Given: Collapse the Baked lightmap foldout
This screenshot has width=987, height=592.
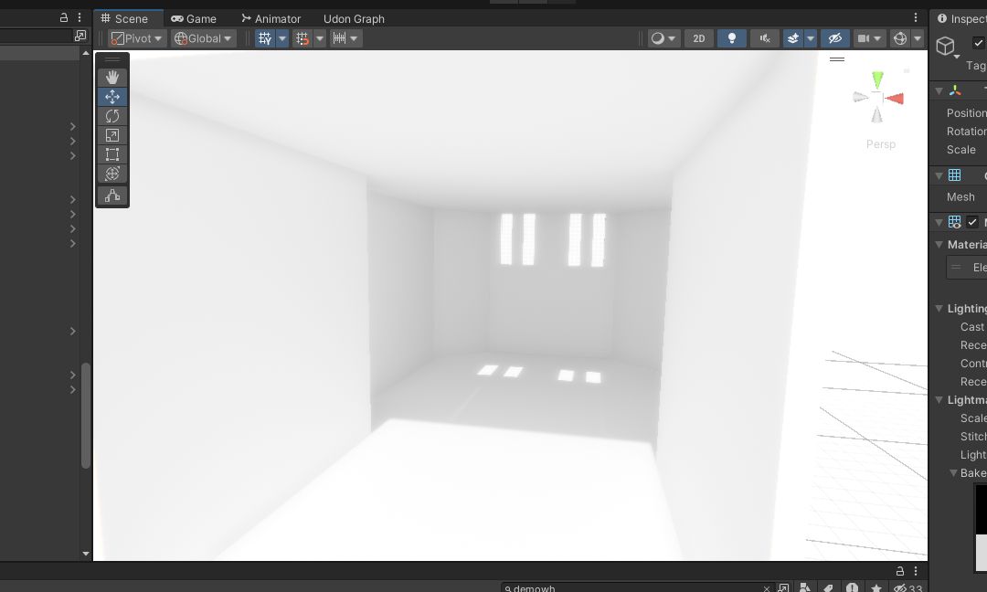Looking at the screenshot, I should [953, 473].
